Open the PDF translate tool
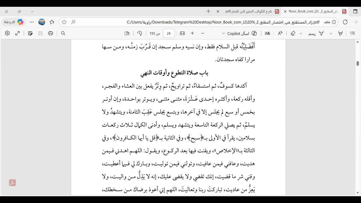The width and height of the screenshot is (361, 203). [x=267, y=33]
